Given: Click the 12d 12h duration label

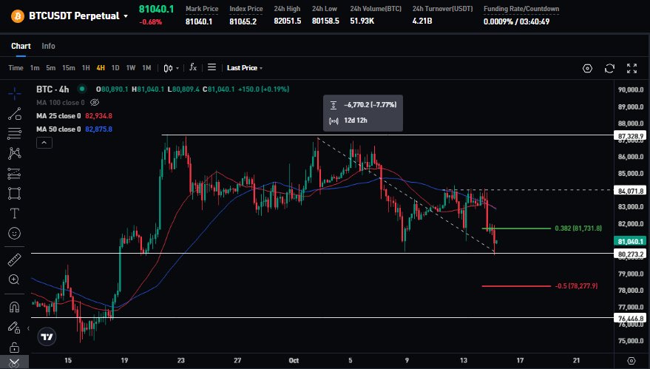Looking at the screenshot, I should 356,121.
